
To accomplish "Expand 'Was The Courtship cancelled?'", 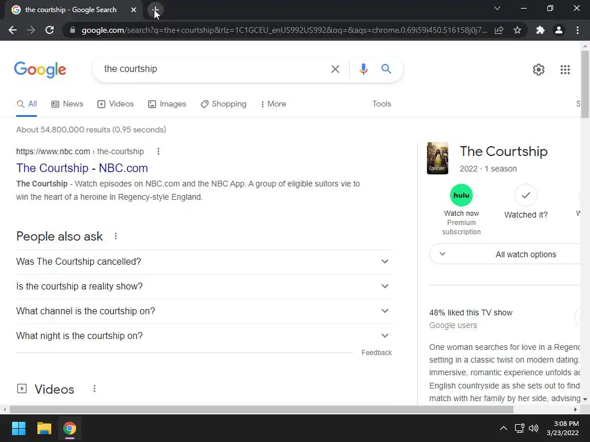I will coord(204,262).
